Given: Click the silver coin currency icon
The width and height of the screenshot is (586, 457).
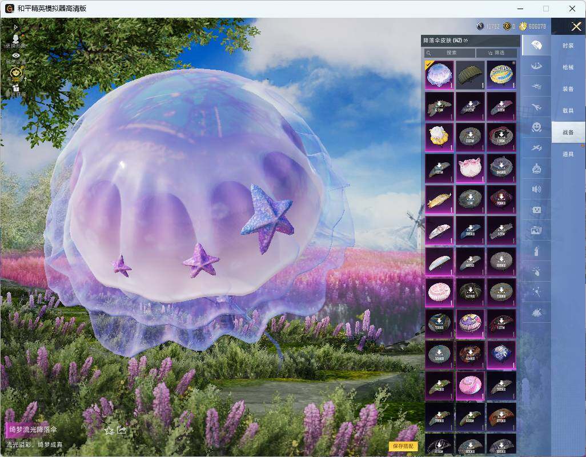Looking at the screenshot, I should click(480, 26).
